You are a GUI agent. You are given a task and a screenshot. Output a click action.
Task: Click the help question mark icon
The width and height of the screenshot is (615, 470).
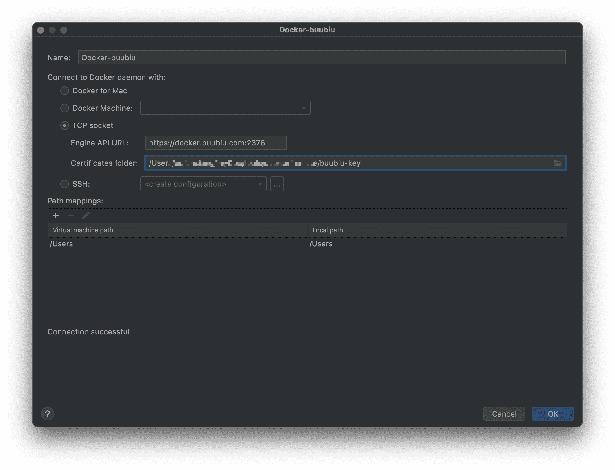coord(48,414)
